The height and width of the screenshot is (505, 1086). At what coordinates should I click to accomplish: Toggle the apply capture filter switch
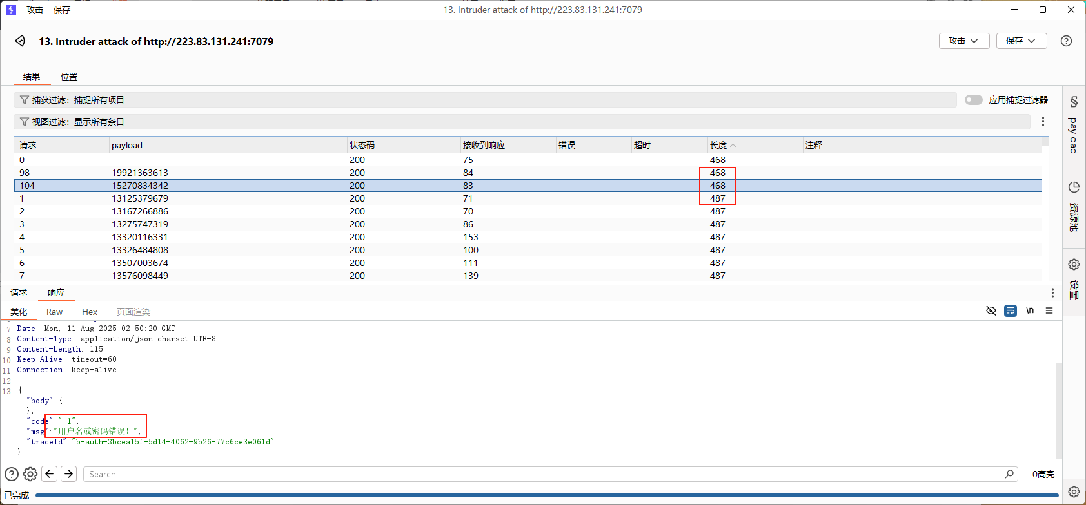coord(973,100)
